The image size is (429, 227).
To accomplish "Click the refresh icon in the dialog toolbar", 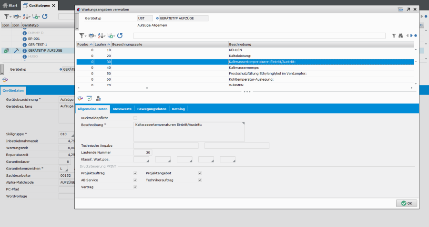I will point(120,35).
